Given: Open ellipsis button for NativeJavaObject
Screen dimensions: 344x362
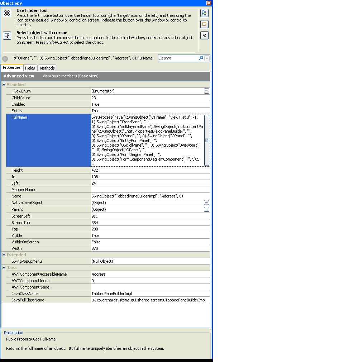Looking at the screenshot, I should (207, 203).
